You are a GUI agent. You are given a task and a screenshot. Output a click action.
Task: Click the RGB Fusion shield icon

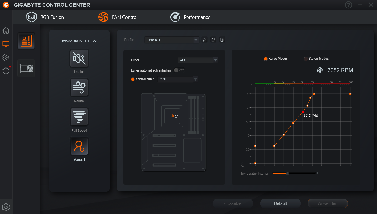point(31,17)
